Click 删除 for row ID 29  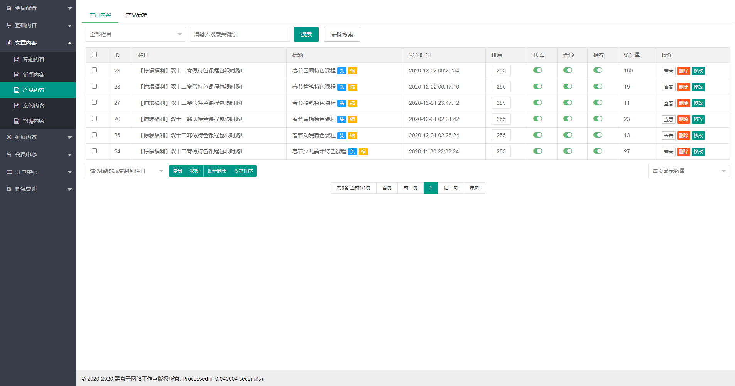(684, 71)
